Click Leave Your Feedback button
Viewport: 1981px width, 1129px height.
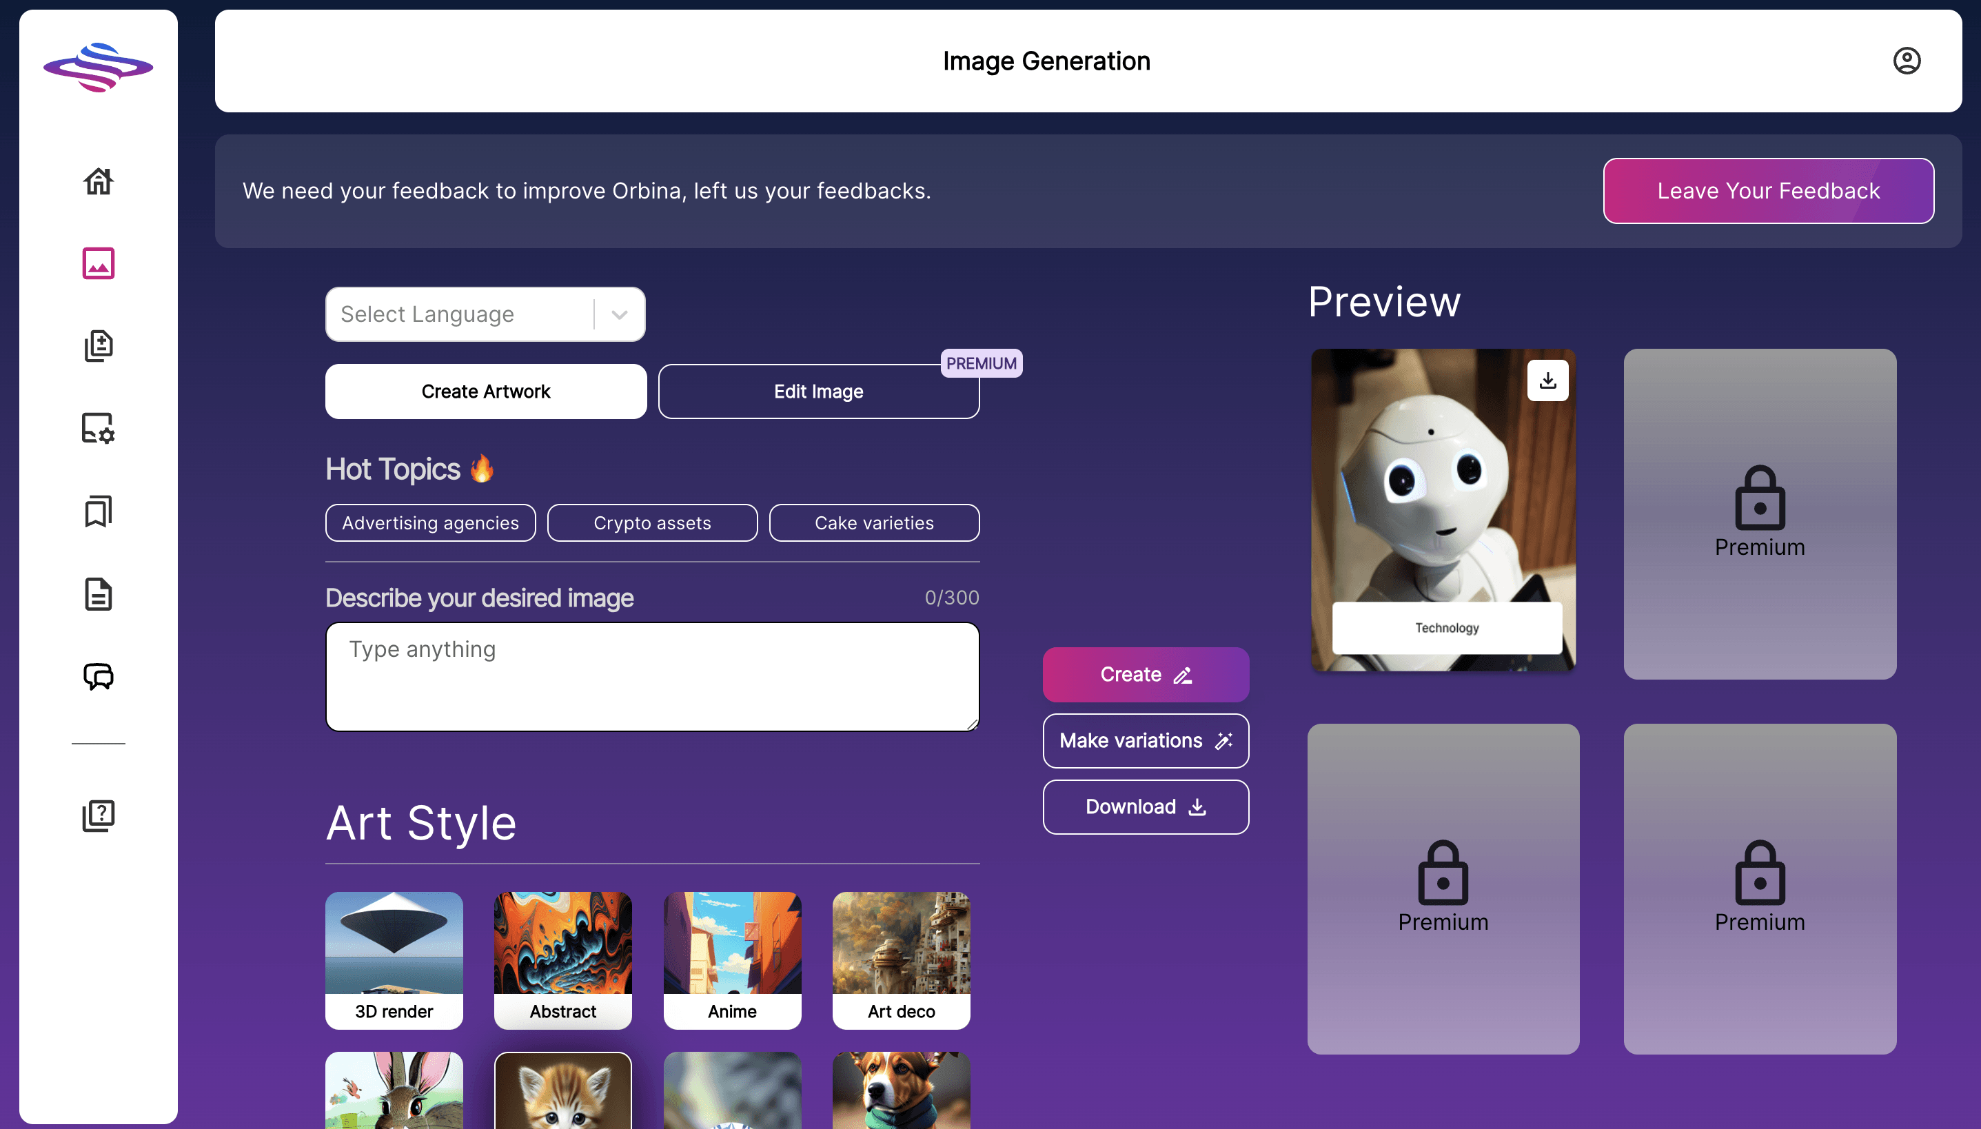1768,191
